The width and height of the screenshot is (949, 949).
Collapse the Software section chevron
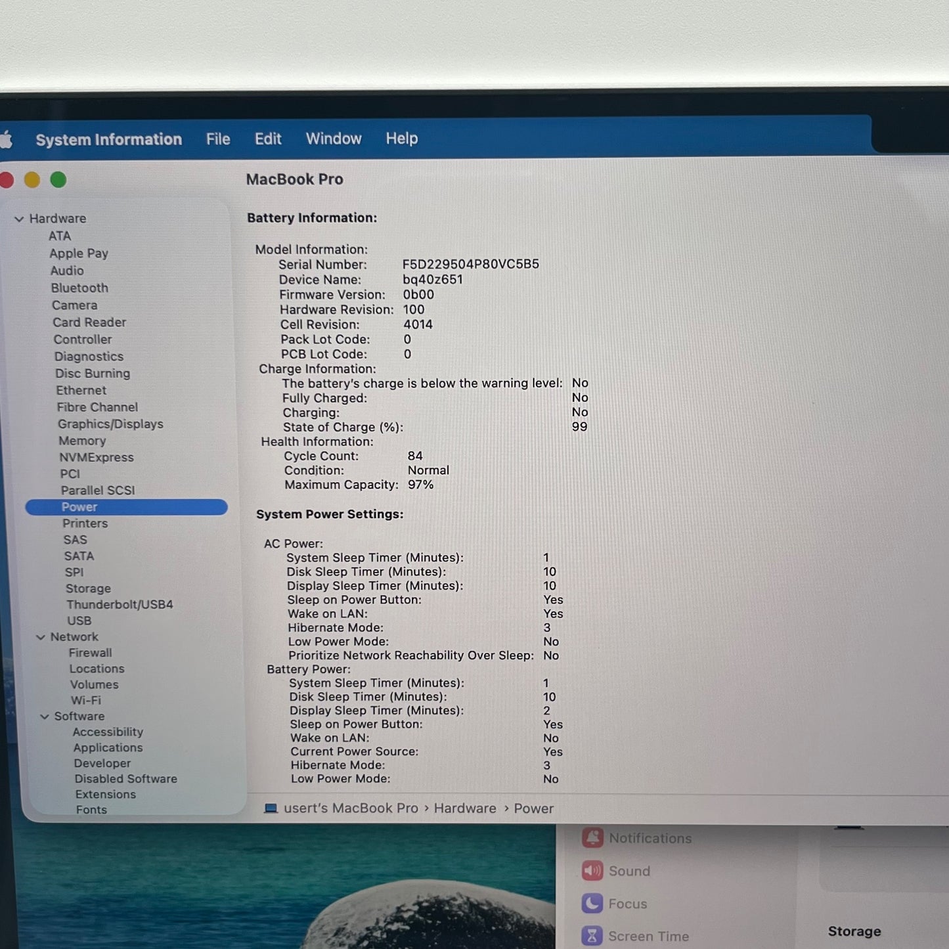point(45,717)
